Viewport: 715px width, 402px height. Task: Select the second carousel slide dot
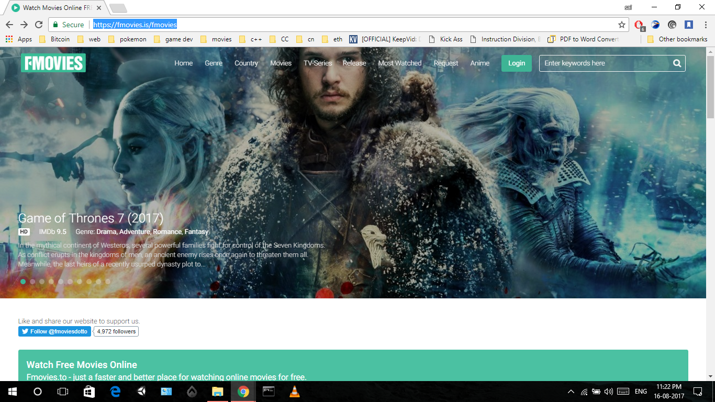(x=32, y=281)
